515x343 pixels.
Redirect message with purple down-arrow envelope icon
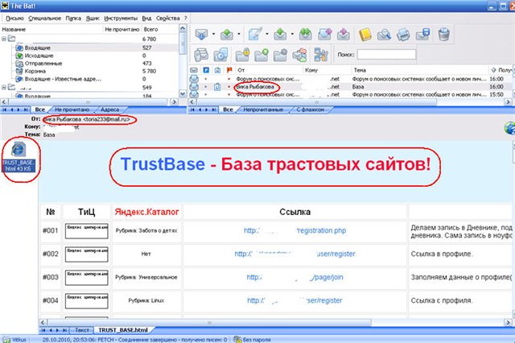[x=344, y=34]
